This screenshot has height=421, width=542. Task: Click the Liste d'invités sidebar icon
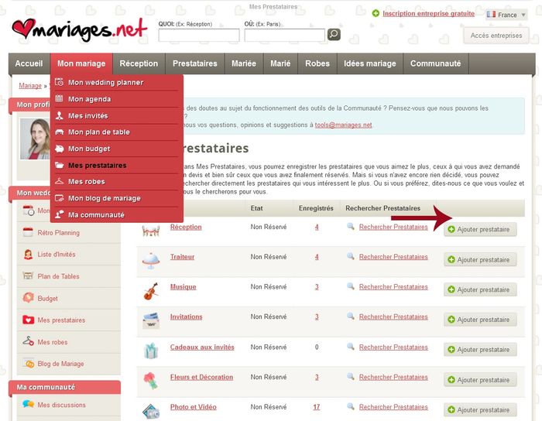tap(28, 254)
